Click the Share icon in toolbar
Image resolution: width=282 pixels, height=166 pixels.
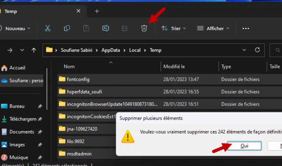[x=125, y=29]
